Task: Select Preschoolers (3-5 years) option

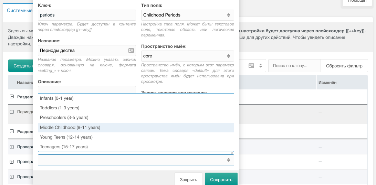Action: click(x=136, y=118)
